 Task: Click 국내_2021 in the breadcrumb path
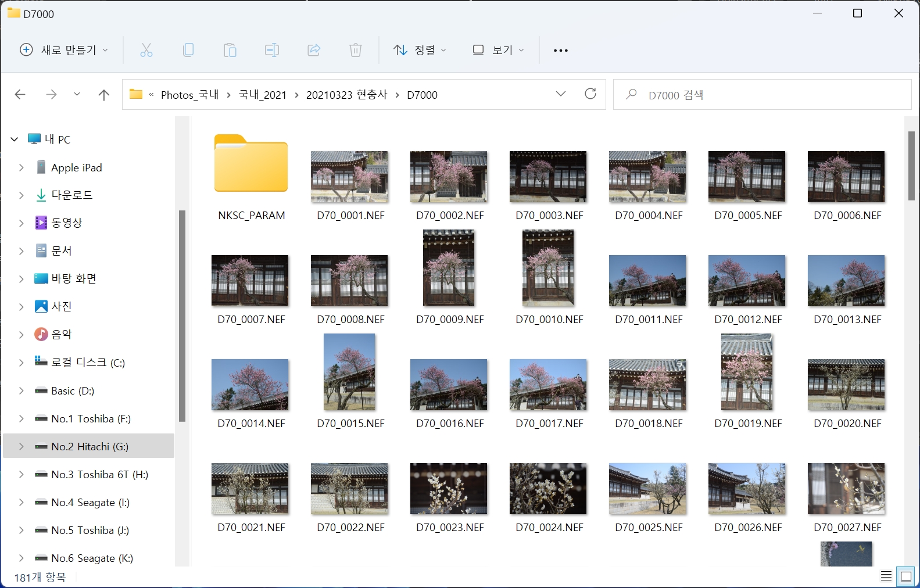[x=263, y=95]
